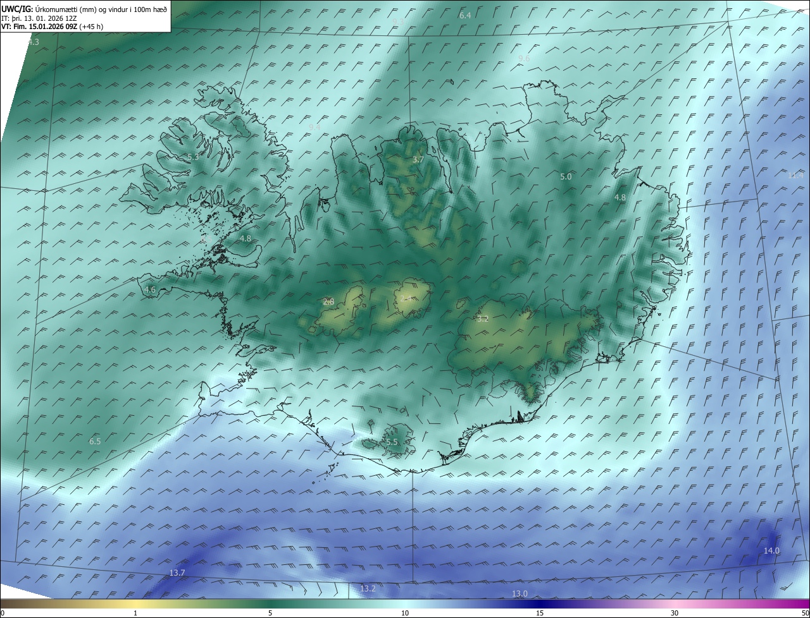Click the 1 tick on the color scale
Viewport: 810px width, 618px height.
tap(135, 613)
